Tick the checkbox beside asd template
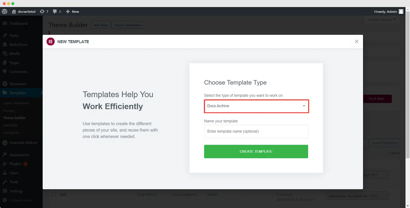410x208 pixels. (54, 194)
